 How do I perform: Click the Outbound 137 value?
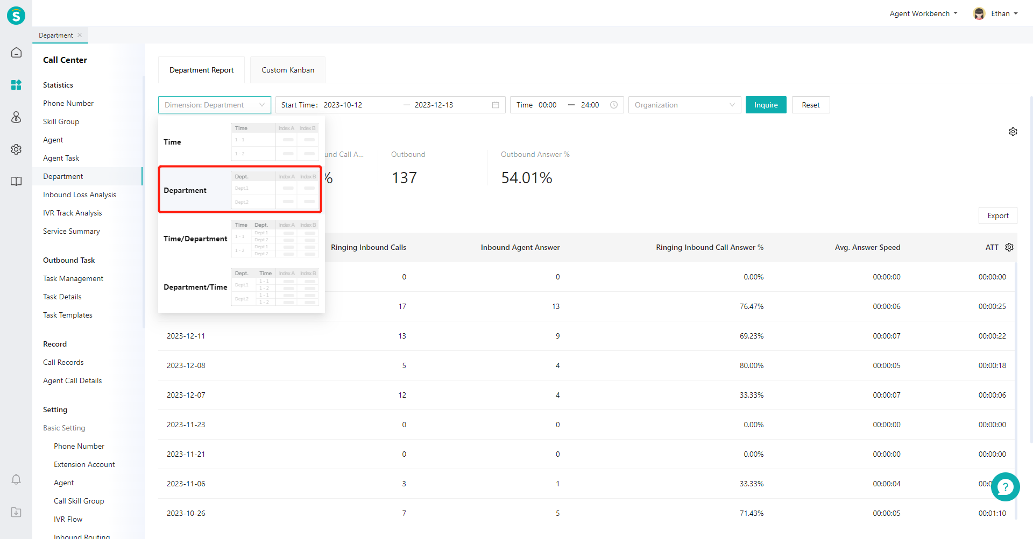coord(404,178)
